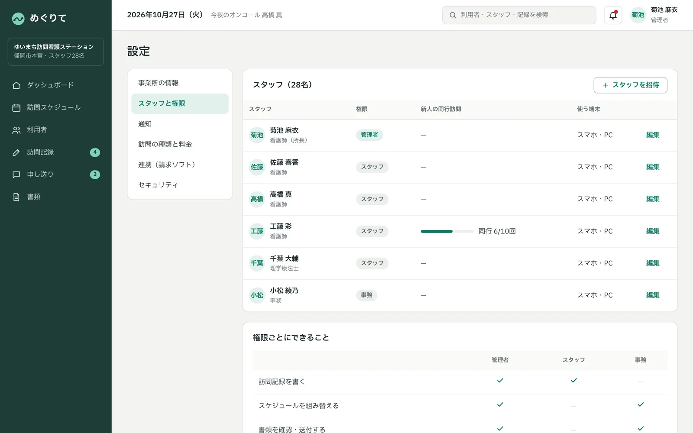
Task: Click the 訪問スケジュール calendar icon
Action: click(16, 108)
